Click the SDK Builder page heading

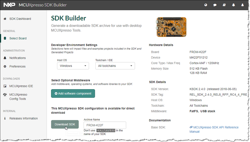69,18
